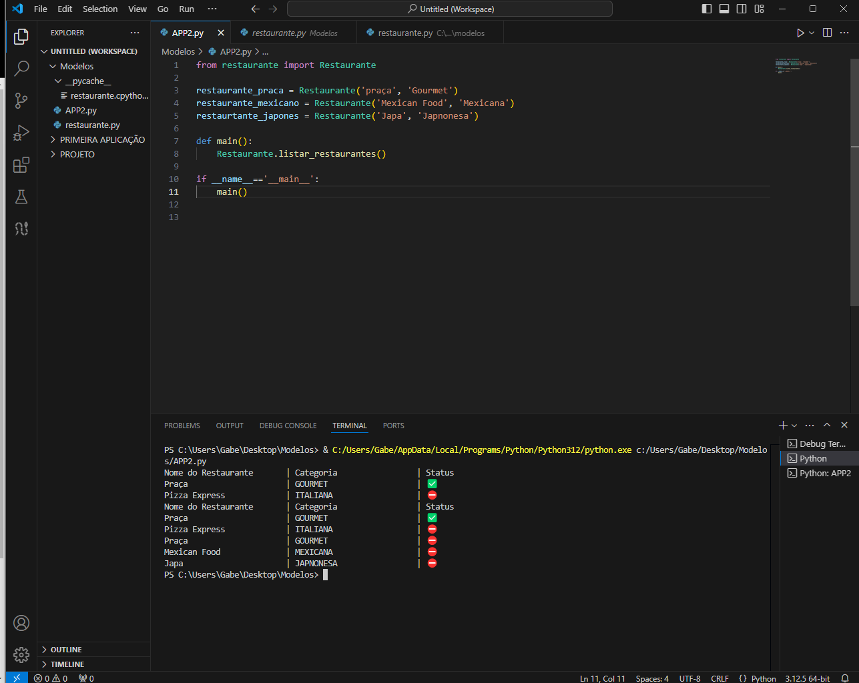Create a new terminal with plus icon
The height and width of the screenshot is (683, 859).
tap(784, 425)
